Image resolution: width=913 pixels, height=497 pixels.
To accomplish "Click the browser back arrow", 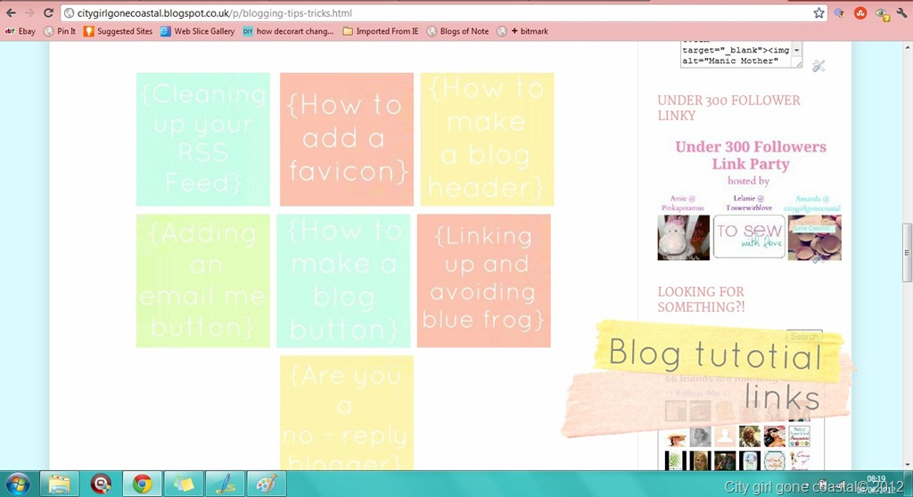I will tap(11, 12).
